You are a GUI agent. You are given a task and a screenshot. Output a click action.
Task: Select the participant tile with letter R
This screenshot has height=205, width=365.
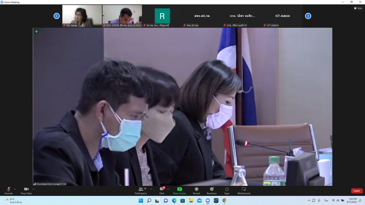click(x=162, y=16)
